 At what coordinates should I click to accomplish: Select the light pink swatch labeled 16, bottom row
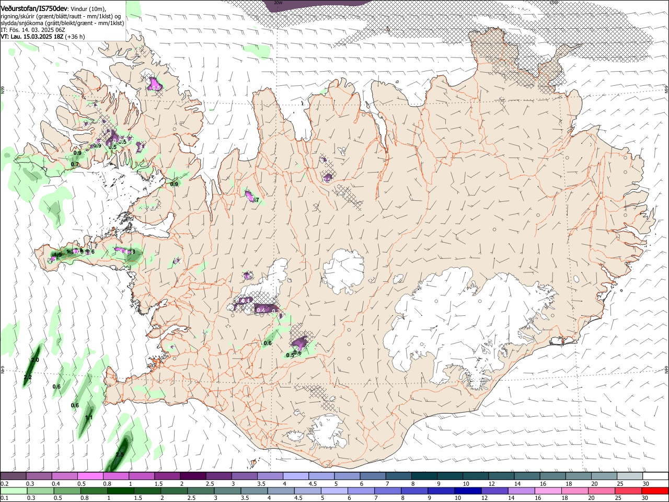549,491
